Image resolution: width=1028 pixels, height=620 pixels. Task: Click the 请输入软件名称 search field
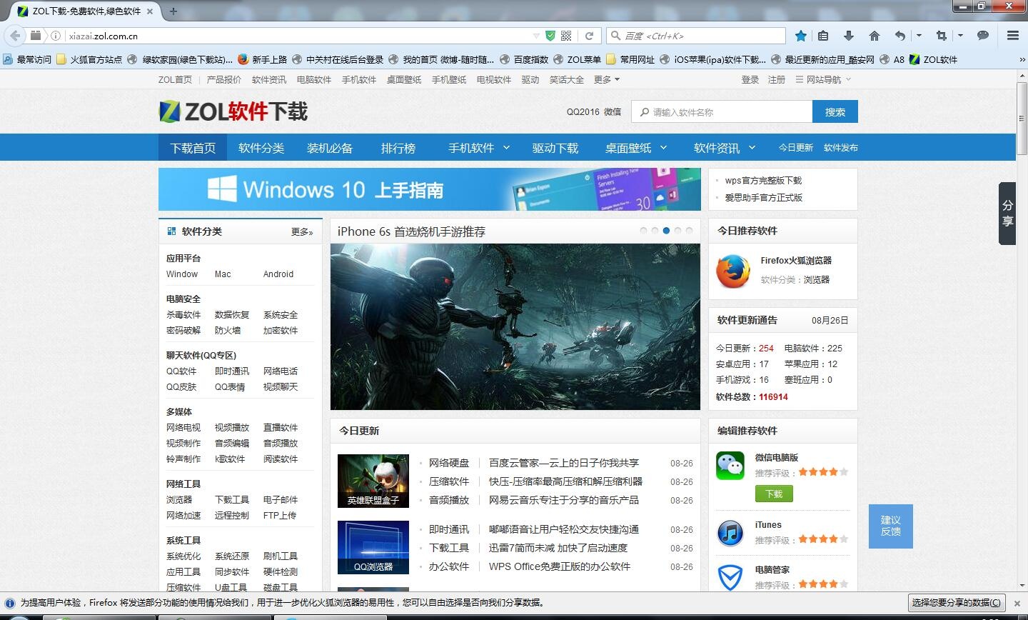click(x=722, y=111)
